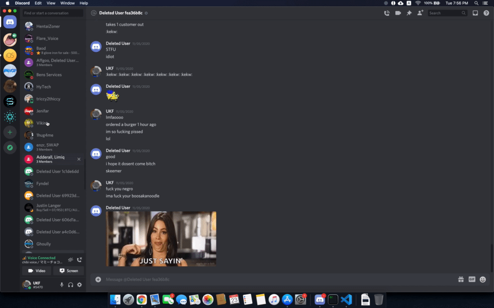Open the Help menu
Viewport: 494px width, 308px height.
click(83, 3)
